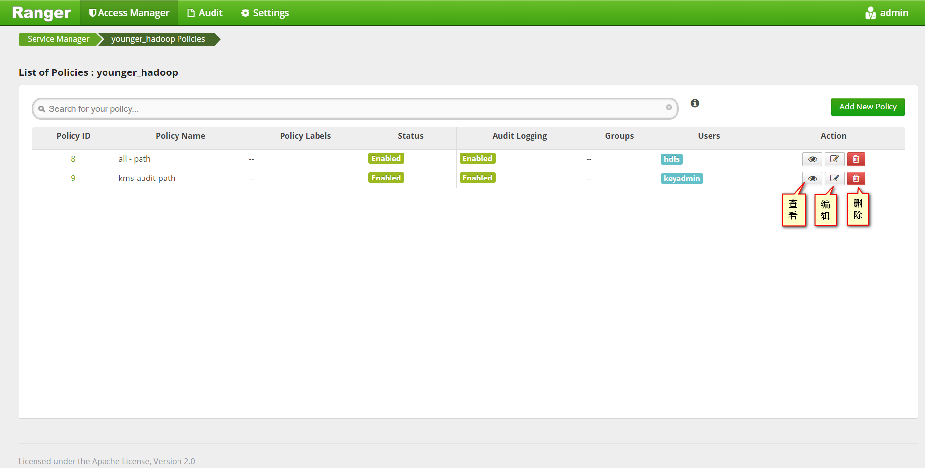Show policy kms-audit-path via eye icon
This screenshot has height=468, width=925.
812,178
